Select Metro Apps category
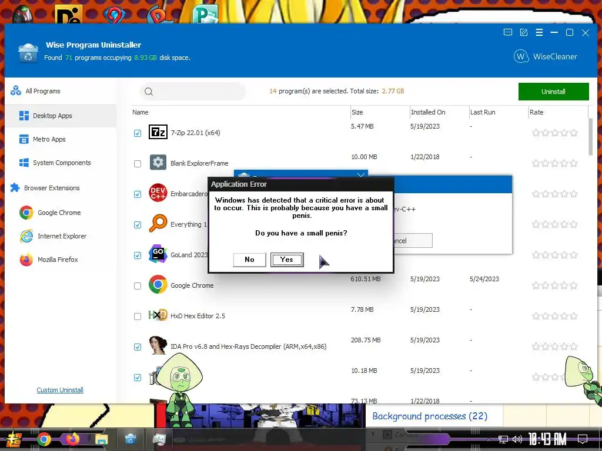 [61, 139]
